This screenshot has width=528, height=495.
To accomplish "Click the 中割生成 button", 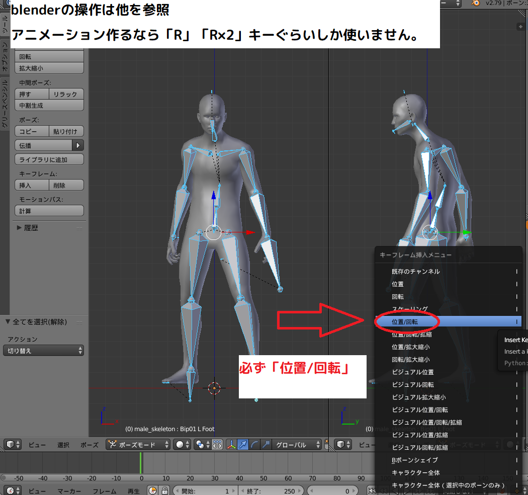I will (49, 106).
